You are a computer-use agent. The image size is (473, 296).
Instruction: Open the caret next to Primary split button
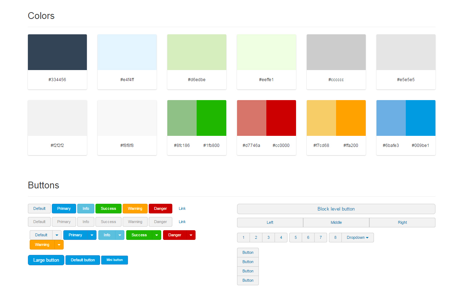pos(92,235)
